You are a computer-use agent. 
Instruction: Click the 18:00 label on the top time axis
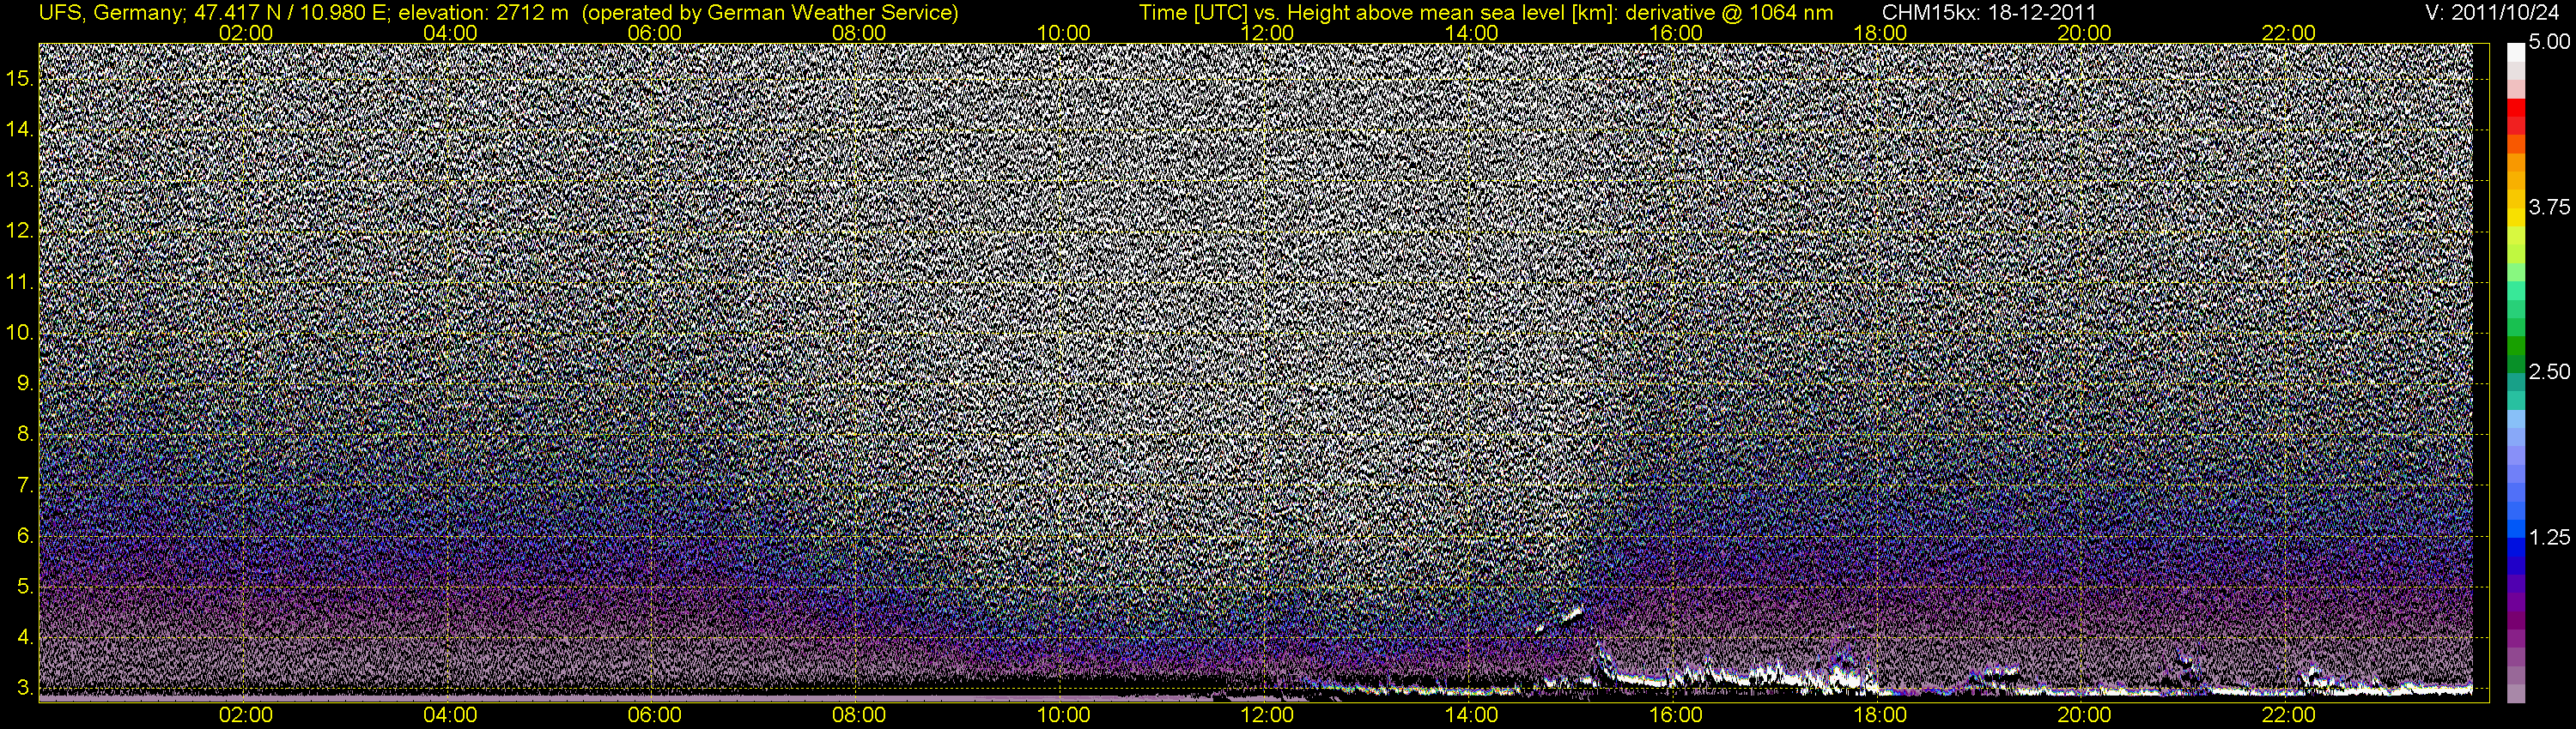(1880, 33)
